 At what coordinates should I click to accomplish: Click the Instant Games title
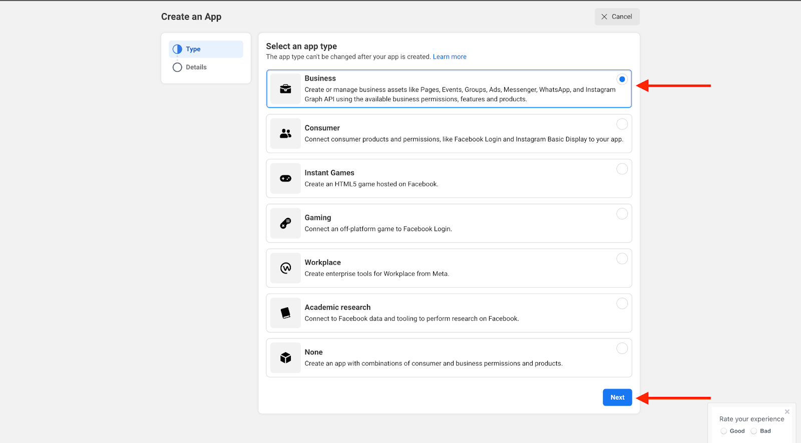click(329, 173)
